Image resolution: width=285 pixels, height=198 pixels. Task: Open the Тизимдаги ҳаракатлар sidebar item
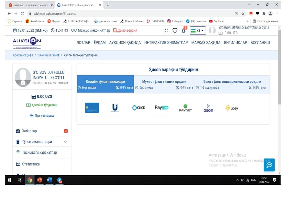(42, 152)
